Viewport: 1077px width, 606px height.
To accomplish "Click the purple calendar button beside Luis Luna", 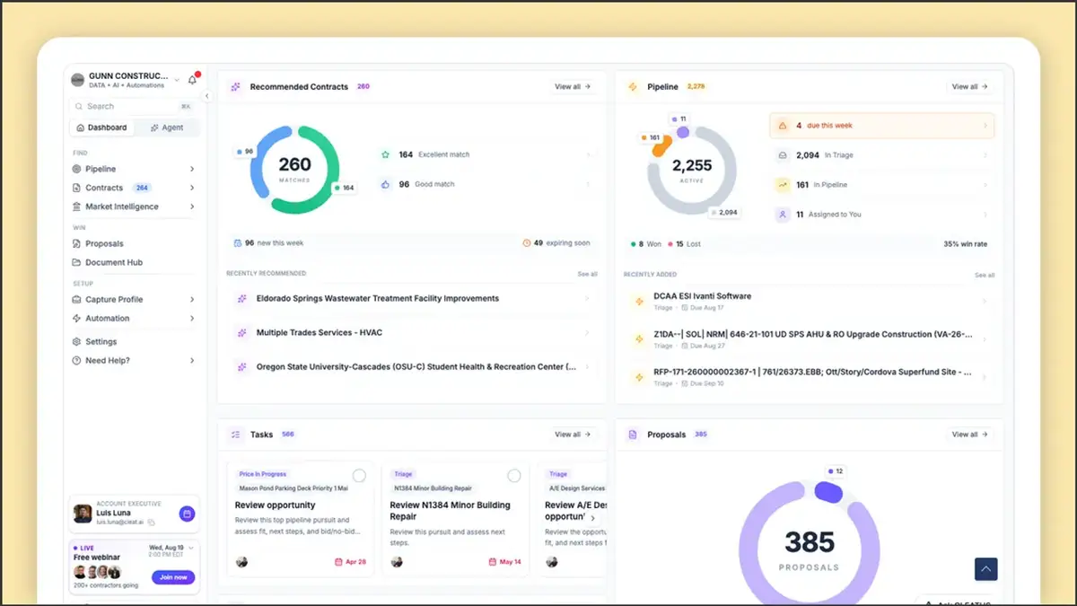I will [187, 514].
